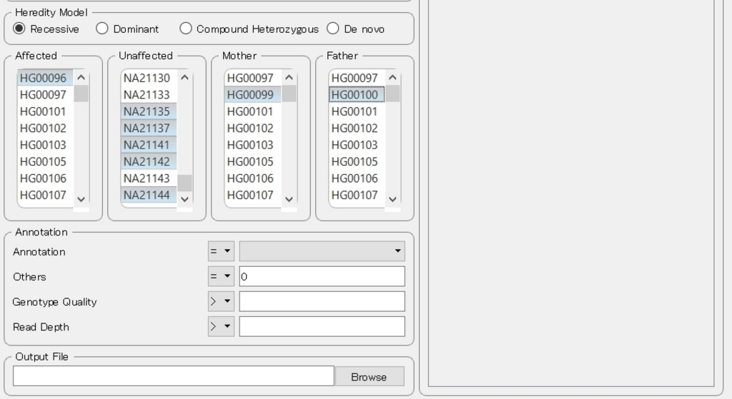
Task: Select HG00101 in Affected list
Action: 45,111
